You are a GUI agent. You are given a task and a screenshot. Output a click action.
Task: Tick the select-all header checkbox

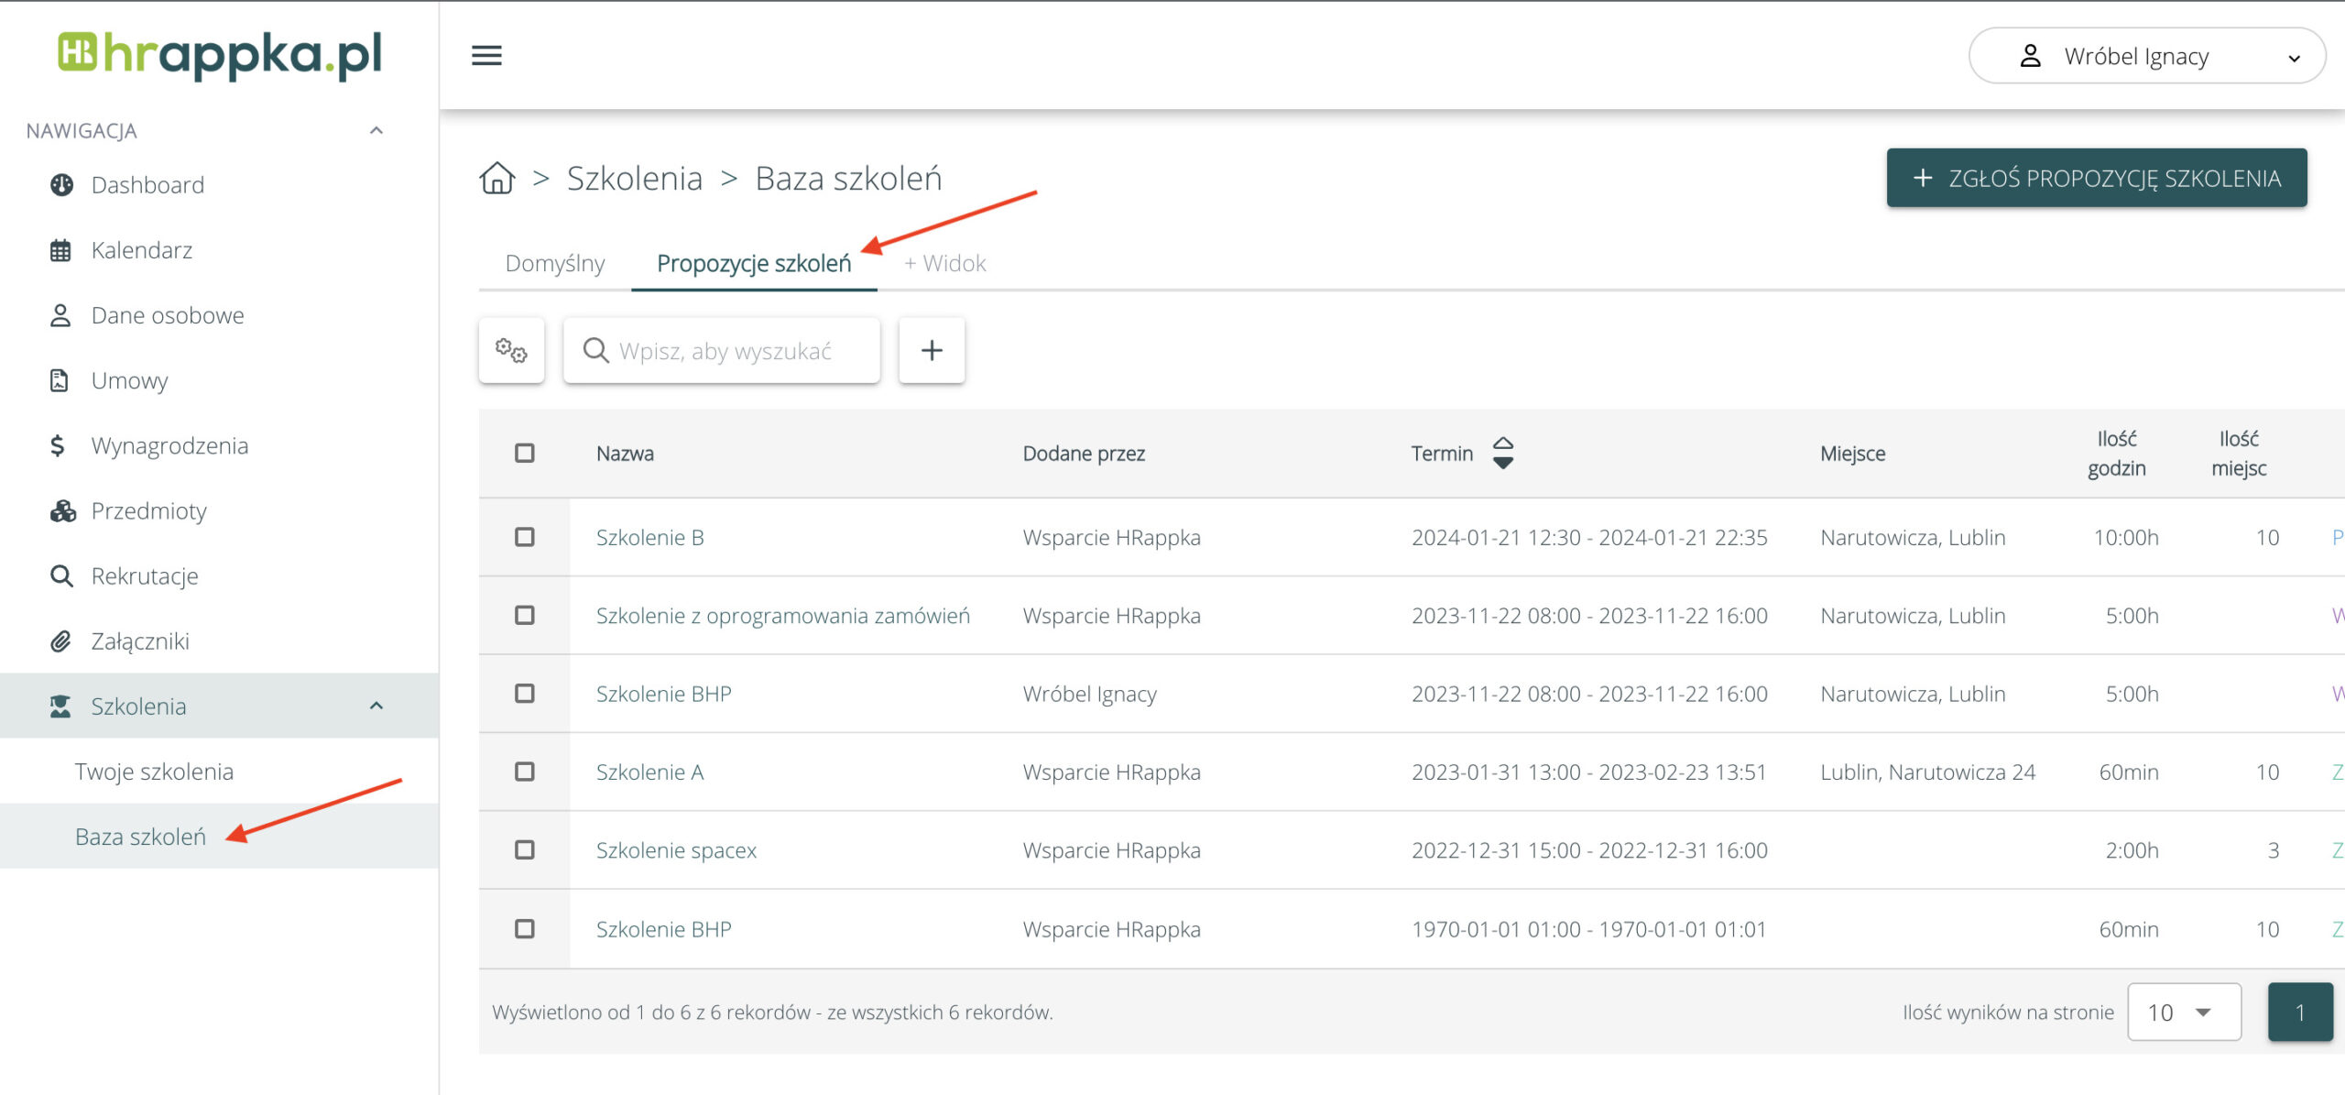525,453
